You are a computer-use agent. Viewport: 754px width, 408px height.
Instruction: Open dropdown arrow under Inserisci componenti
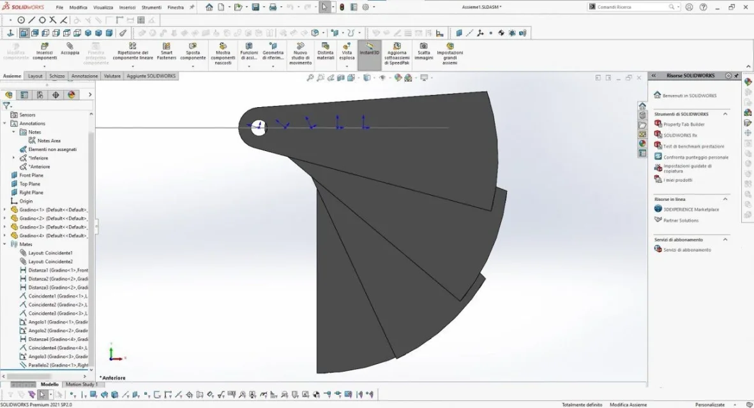44,67
